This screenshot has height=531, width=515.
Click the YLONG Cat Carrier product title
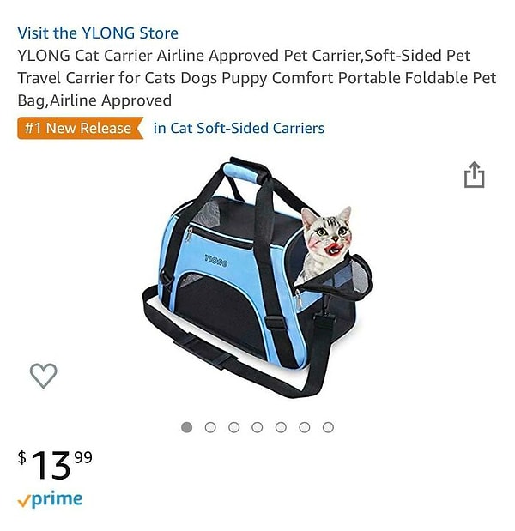pyautogui.click(x=257, y=78)
